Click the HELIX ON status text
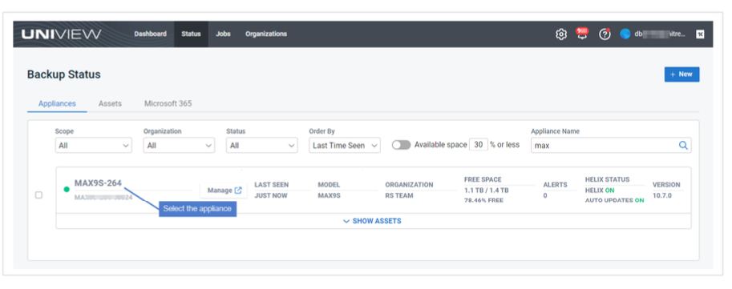This screenshot has width=732, height=289. tap(600, 191)
